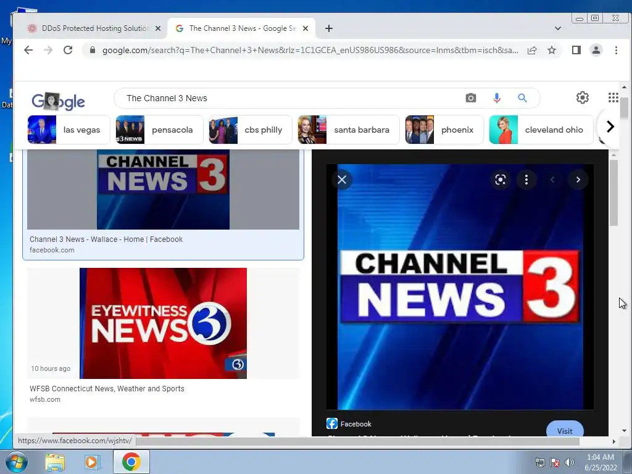The width and height of the screenshot is (632, 474).
Task: Open WFSB Connecticut News result link
Action: 107,389
